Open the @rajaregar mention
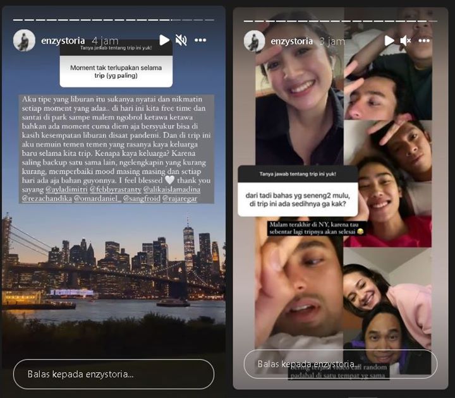The width and height of the screenshot is (455, 398). [x=179, y=199]
